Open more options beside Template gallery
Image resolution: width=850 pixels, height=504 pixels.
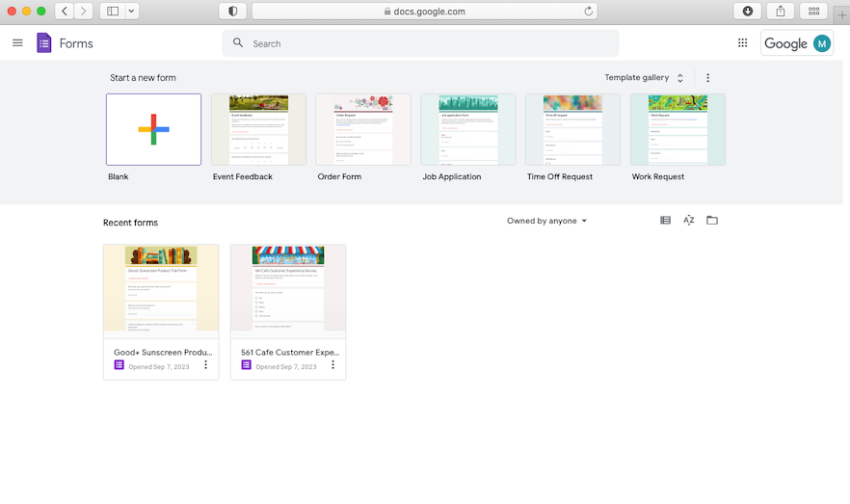(x=708, y=78)
